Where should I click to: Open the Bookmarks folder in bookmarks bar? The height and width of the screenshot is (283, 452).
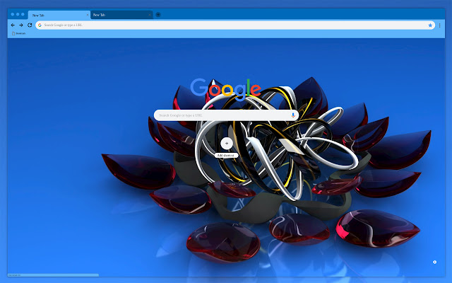point(19,33)
